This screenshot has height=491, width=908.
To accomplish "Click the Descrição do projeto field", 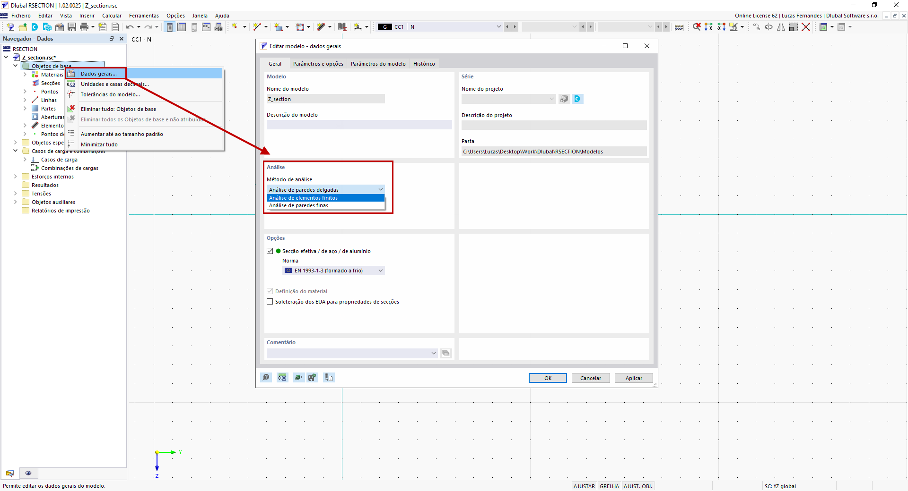I will [554, 125].
